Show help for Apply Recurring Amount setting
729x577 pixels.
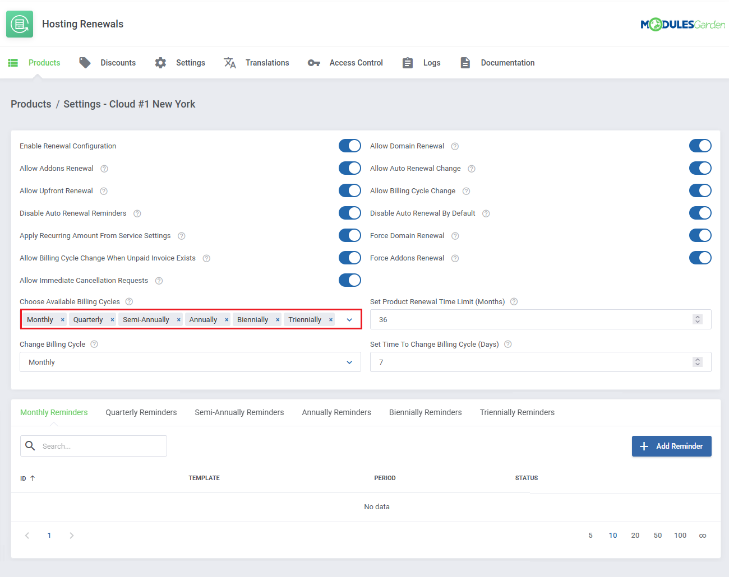(x=182, y=236)
